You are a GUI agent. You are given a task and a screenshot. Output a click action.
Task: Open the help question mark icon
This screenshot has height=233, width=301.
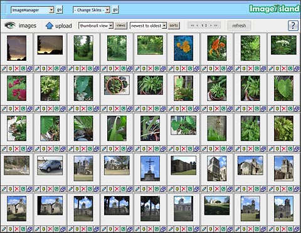[x=293, y=26]
